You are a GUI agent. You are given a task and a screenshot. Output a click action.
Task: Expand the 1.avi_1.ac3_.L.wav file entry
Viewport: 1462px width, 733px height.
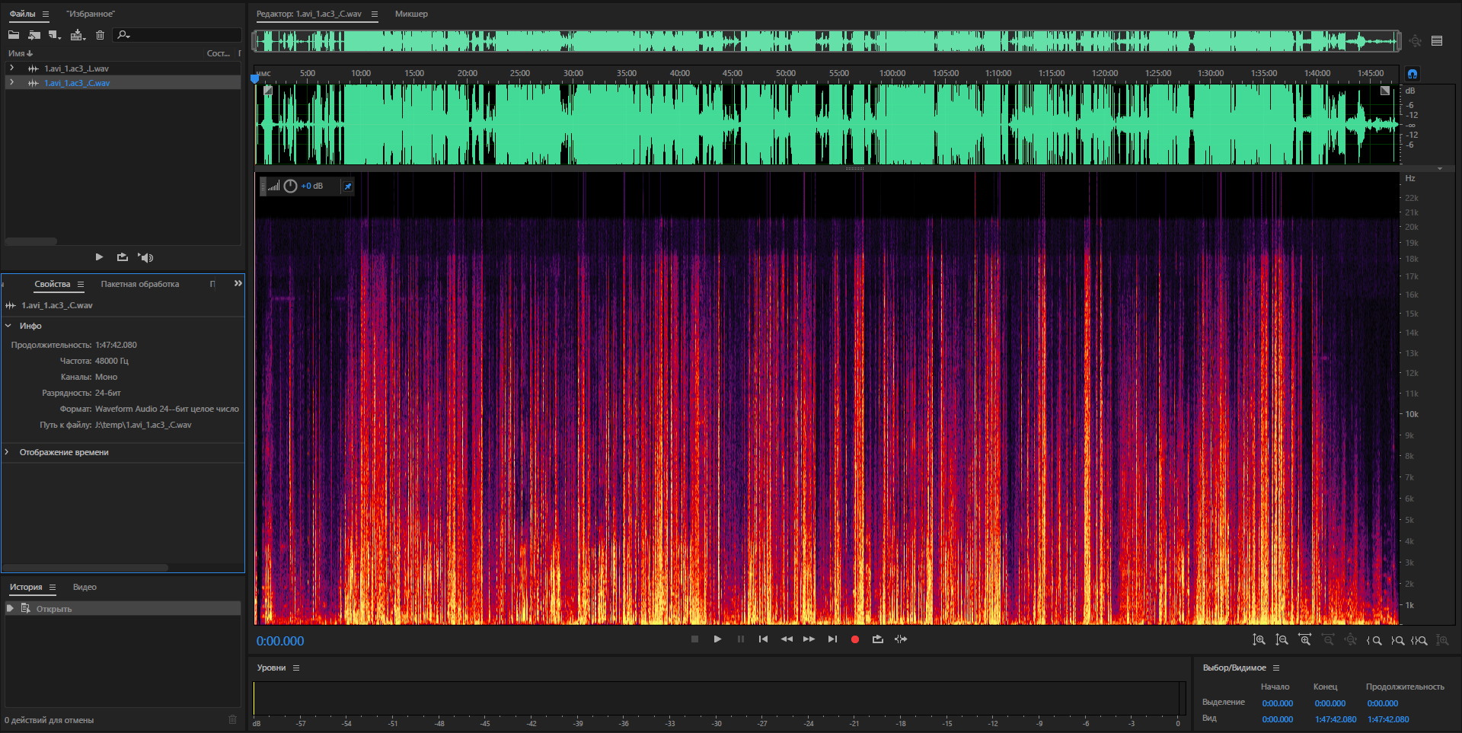[11, 69]
